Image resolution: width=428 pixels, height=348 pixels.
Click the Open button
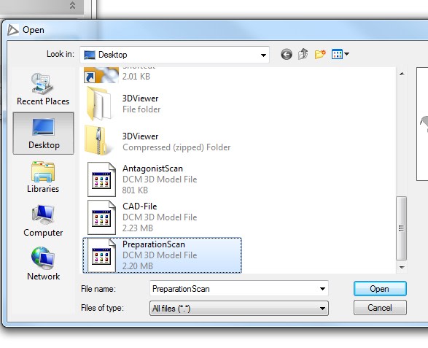pyautogui.click(x=380, y=289)
